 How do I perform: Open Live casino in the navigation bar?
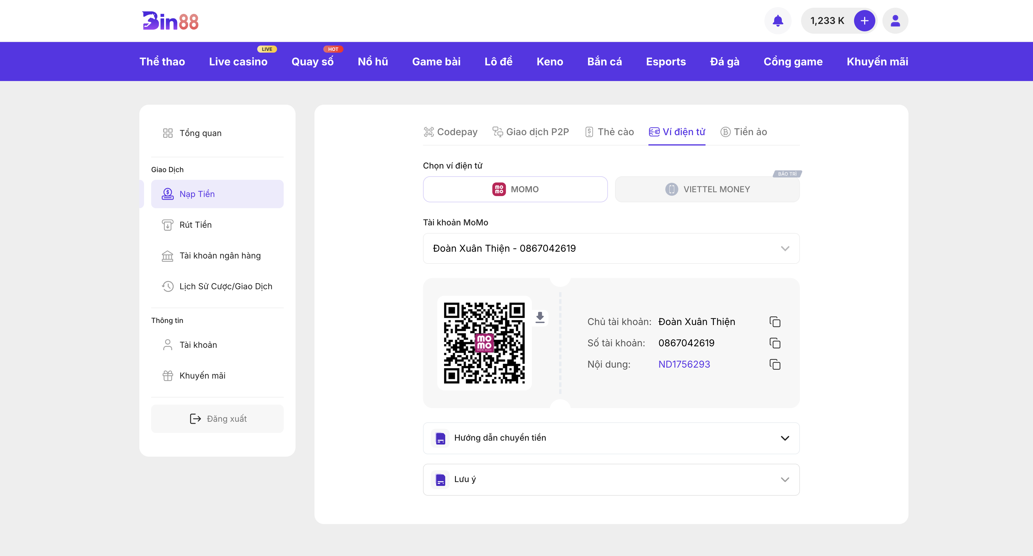(238, 62)
